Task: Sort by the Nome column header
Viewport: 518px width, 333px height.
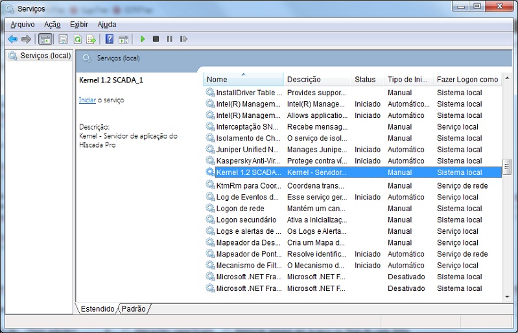Action: [244, 80]
